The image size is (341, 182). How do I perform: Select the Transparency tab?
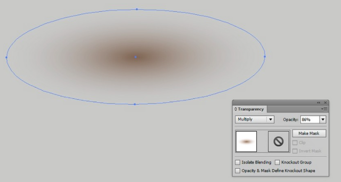click(251, 109)
